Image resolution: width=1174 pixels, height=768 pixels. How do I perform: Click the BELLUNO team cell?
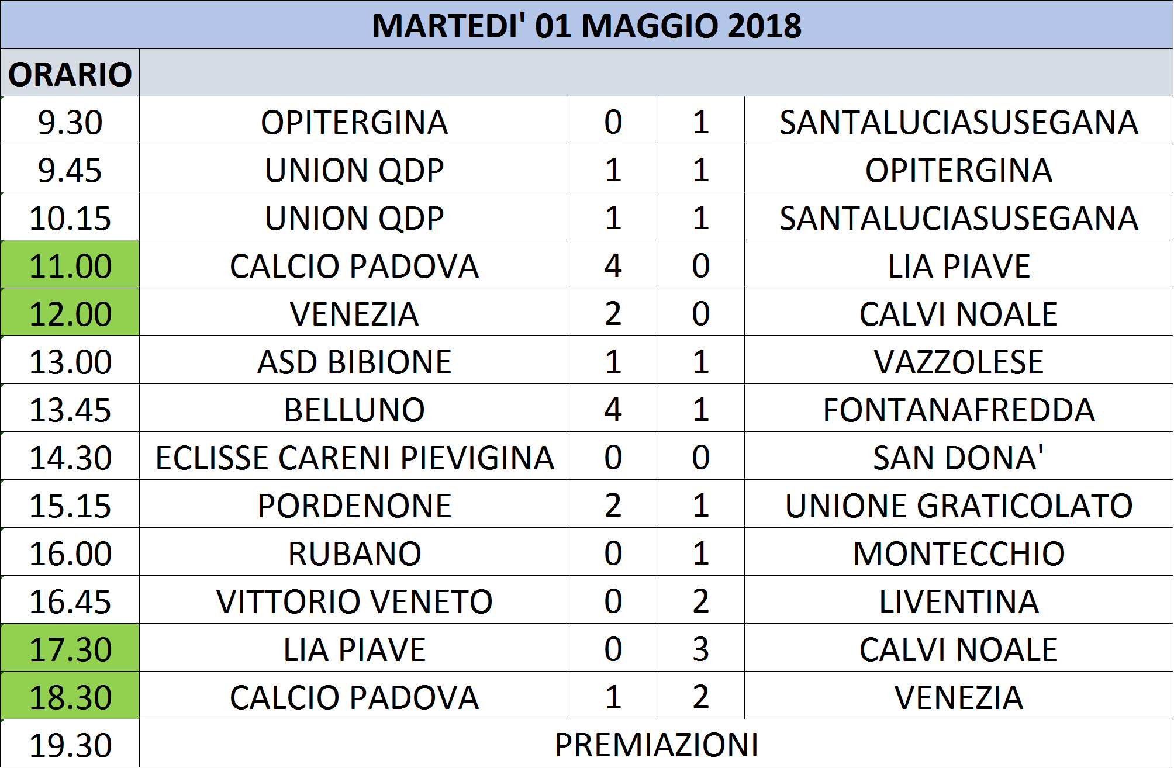coord(354,408)
